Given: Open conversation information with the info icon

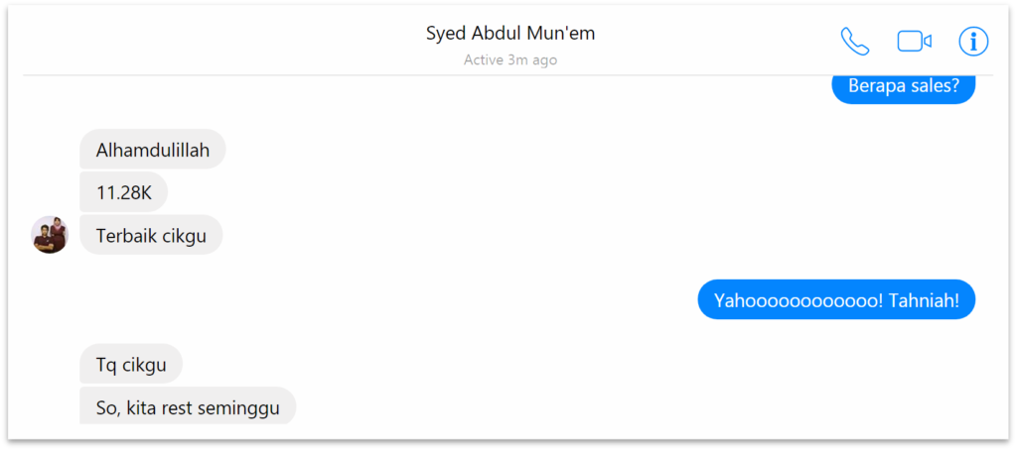Looking at the screenshot, I should [973, 41].
